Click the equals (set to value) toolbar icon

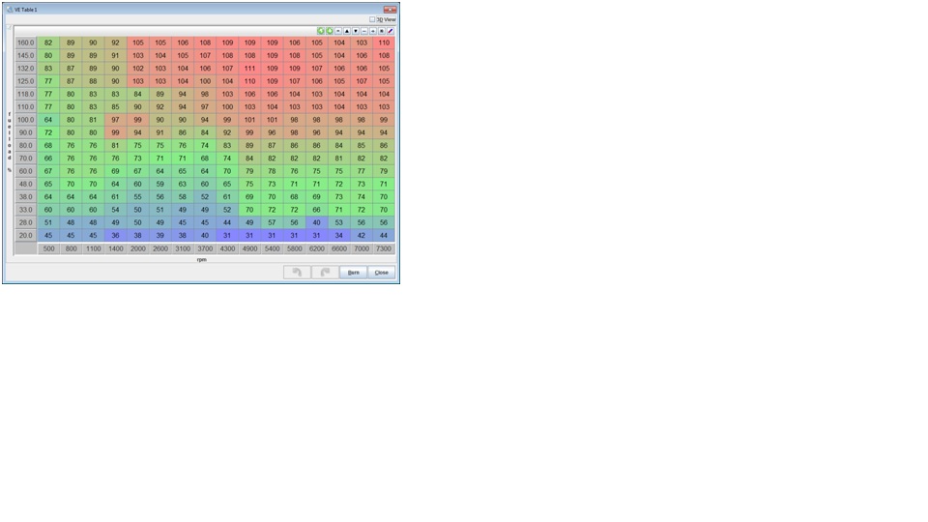coord(338,31)
